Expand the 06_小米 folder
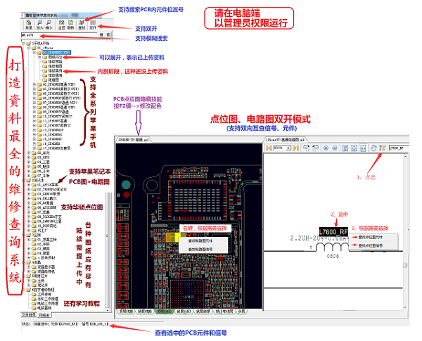Screen dimensions: 422x341 click(29, 171)
